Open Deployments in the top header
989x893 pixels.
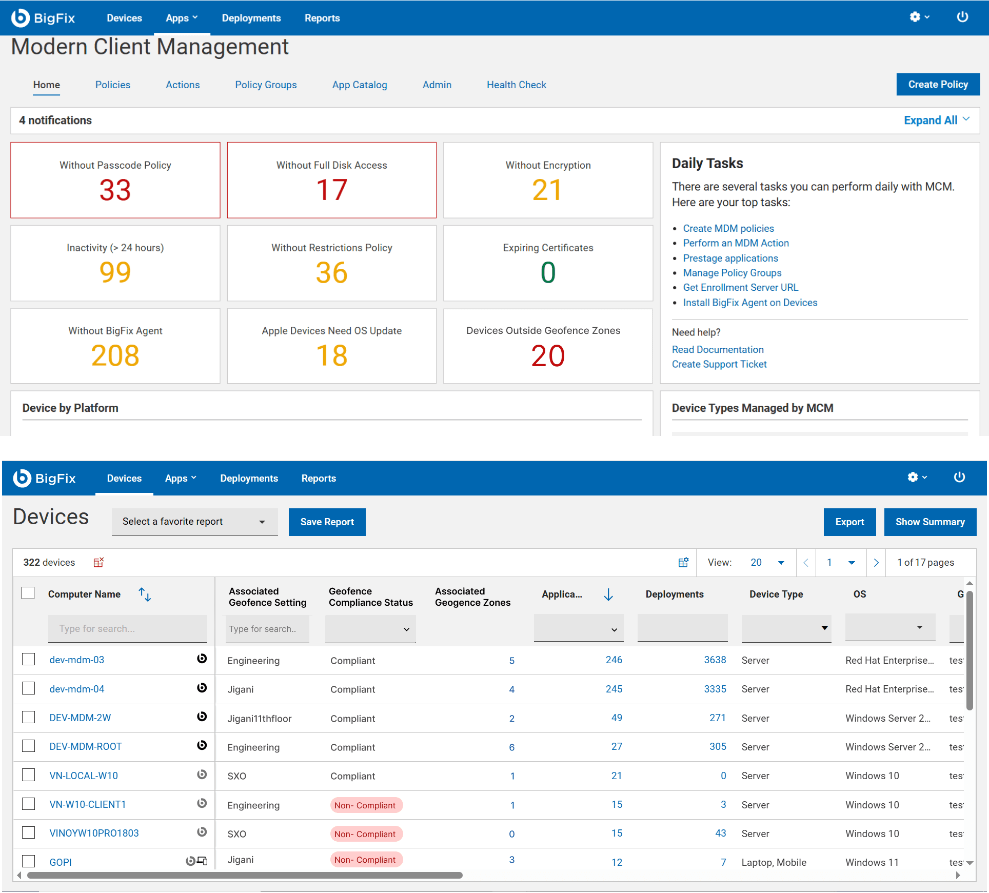coord(251,18)
